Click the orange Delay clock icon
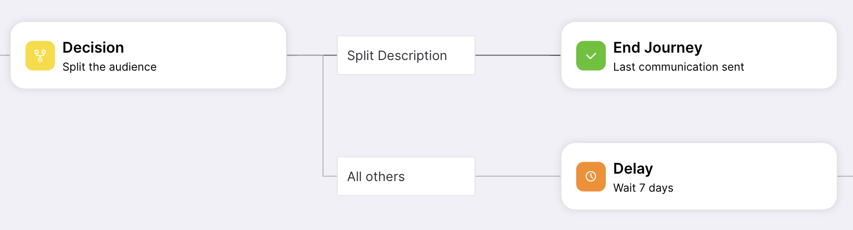This screenshot has height=230, width=853. click(591, 176)
